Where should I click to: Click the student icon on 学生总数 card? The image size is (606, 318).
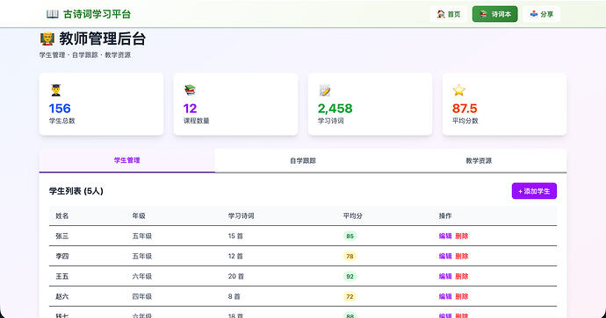(x=56, y=90)
